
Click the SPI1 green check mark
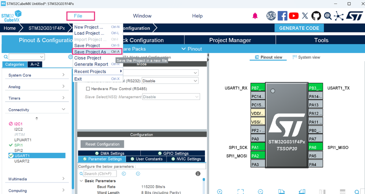(11, 145)
